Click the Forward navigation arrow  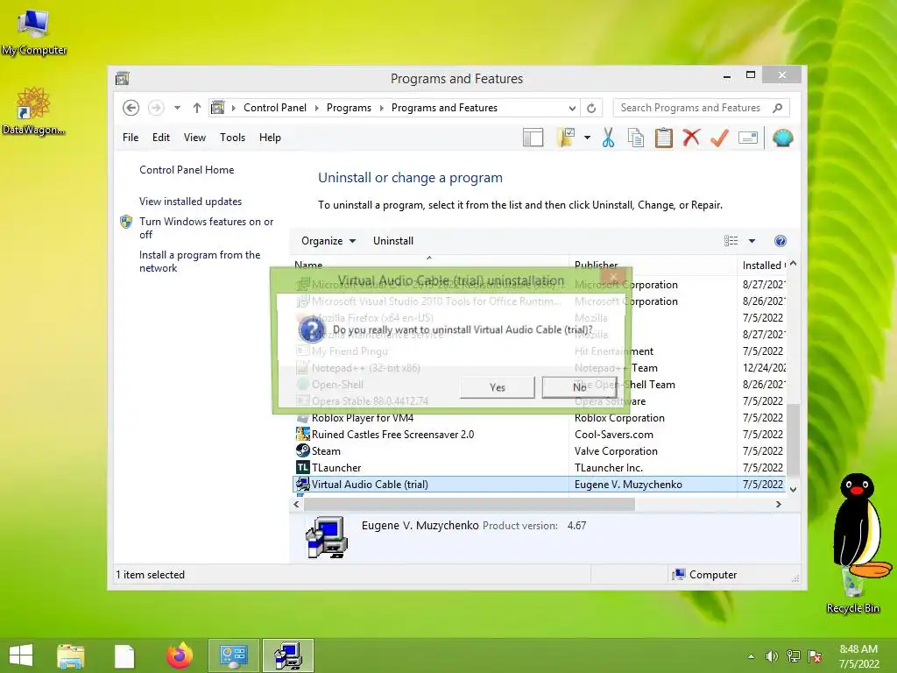[x=156, y=108]
